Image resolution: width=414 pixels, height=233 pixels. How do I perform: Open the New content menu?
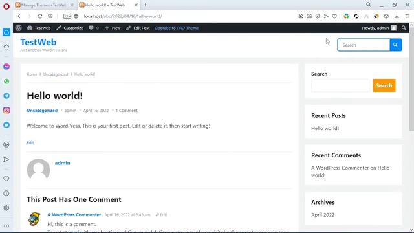tap(113, 28)
